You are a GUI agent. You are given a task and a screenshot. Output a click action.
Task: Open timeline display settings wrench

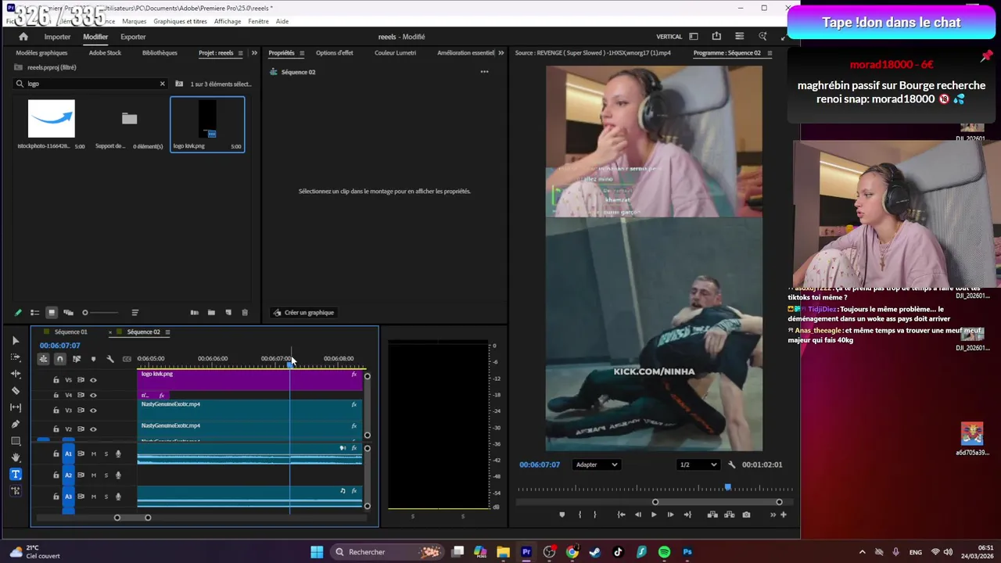110,359
